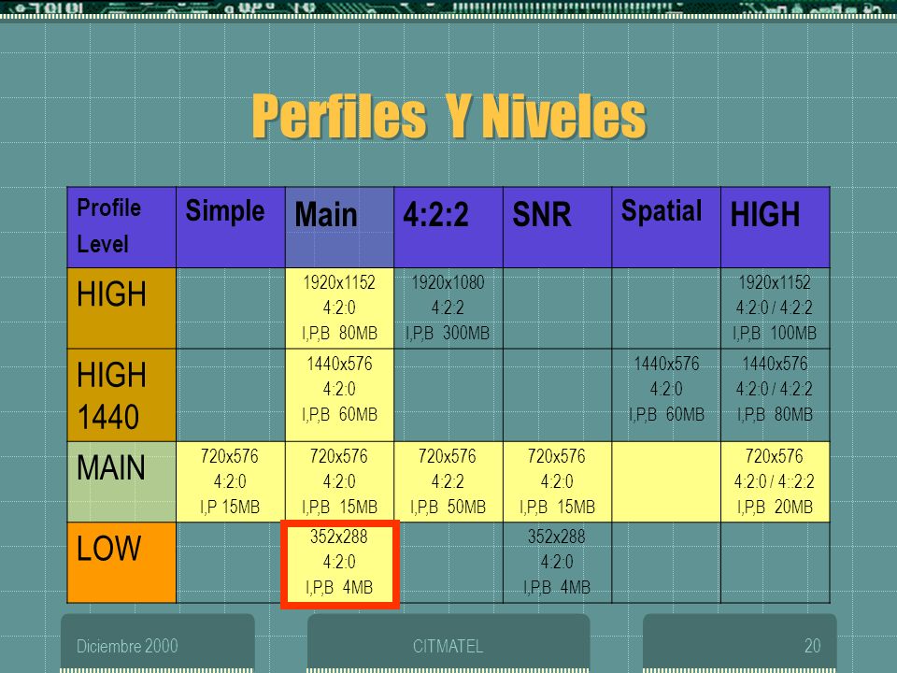The width and height of the screenshot is (897, 673).
Task: Click the slide title "Perfiles Y Niveles"
Action: 449,117
